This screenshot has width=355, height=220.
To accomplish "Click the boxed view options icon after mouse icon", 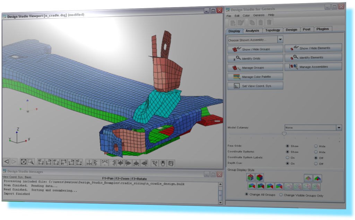I will point(171,163).
